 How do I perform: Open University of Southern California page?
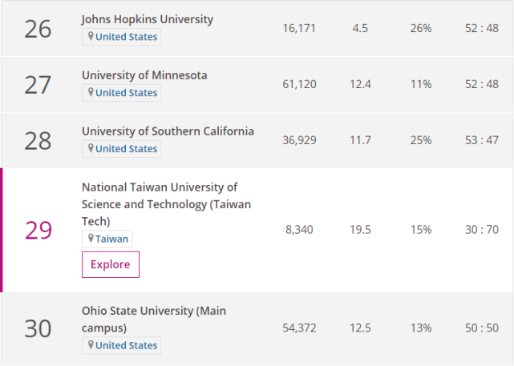pos(168,131)
